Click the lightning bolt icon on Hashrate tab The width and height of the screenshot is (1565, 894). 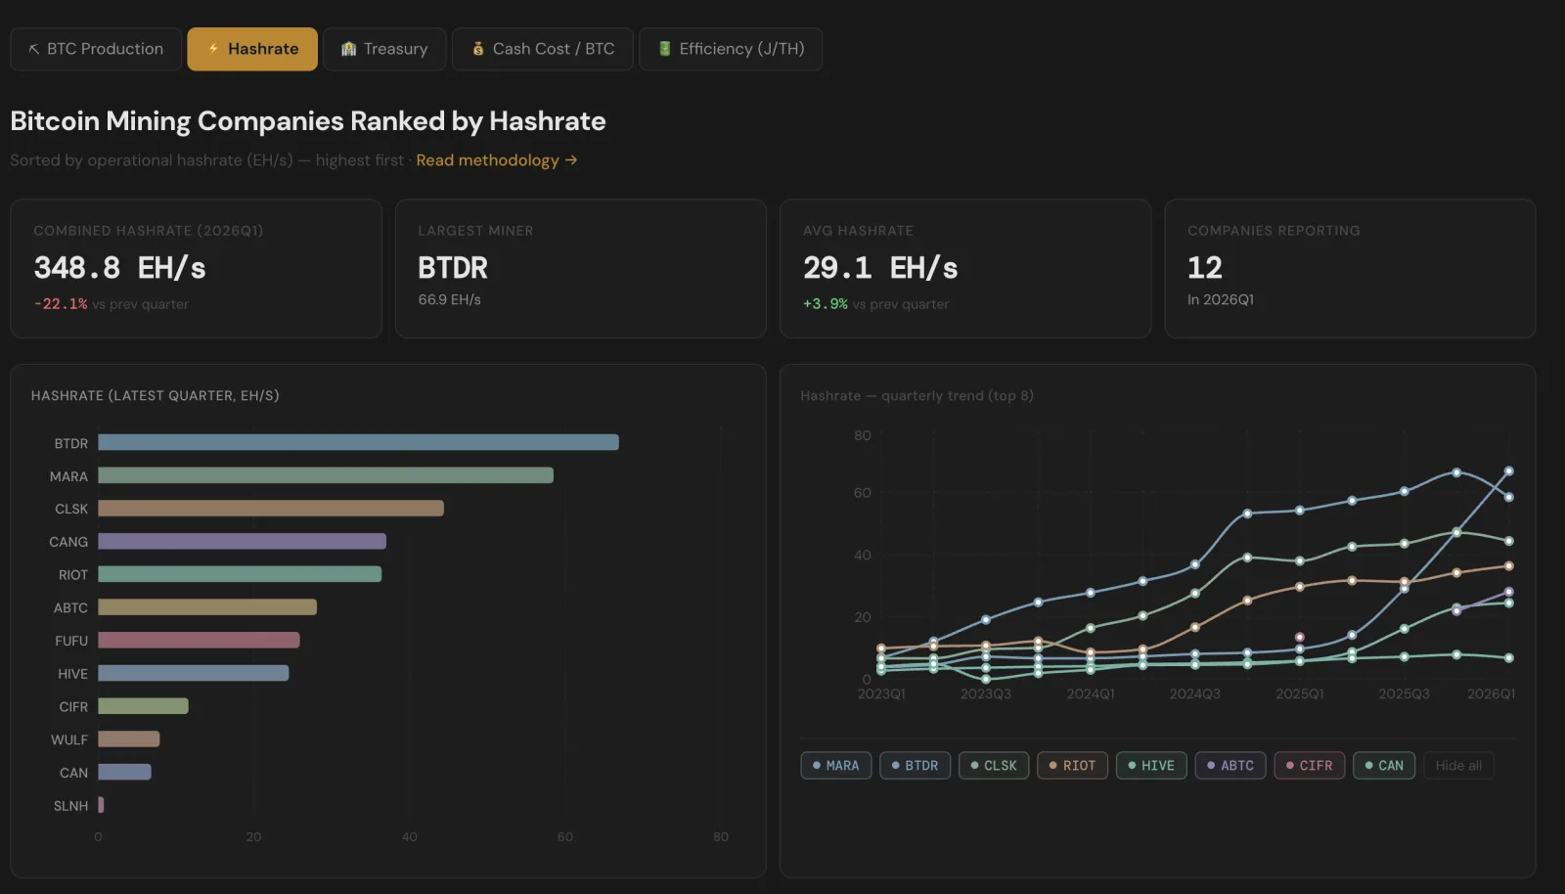coord(213,49)
